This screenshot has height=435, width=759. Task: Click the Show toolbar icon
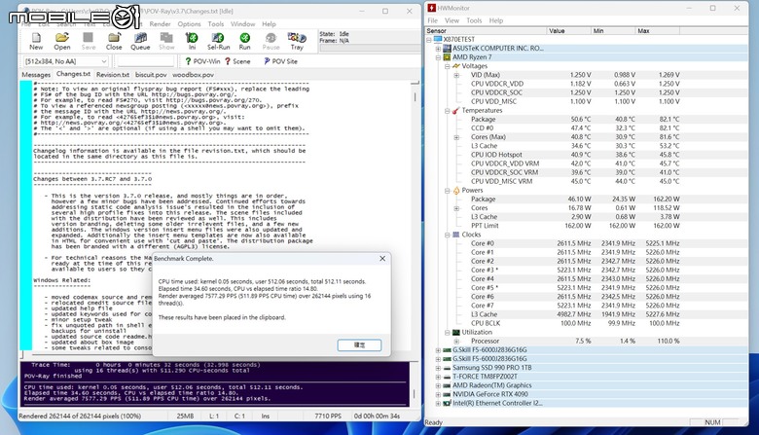pyautogui.click(x=166, y=41)
